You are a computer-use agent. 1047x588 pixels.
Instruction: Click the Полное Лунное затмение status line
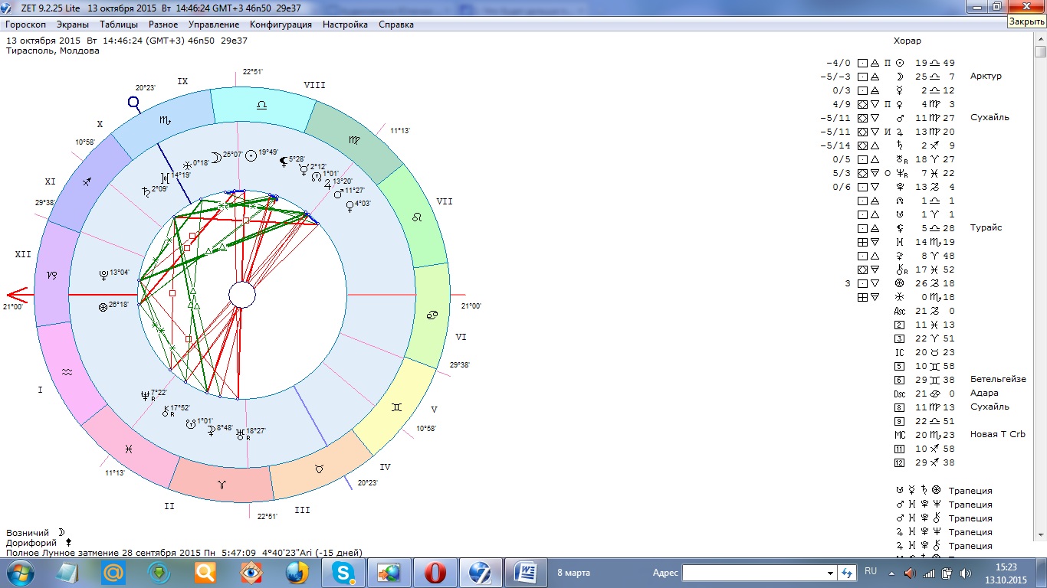(x=184, y=552)
